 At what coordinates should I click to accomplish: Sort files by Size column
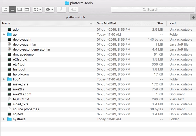pos(160,23)
